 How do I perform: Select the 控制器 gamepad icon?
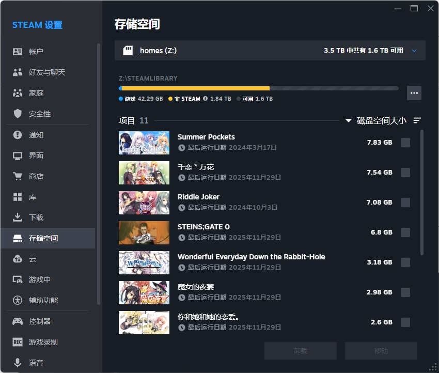[18, 321]
